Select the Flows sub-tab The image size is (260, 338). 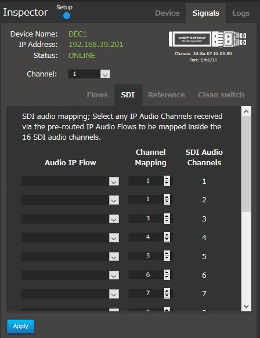pyautogui.click(x=98, y=95)
